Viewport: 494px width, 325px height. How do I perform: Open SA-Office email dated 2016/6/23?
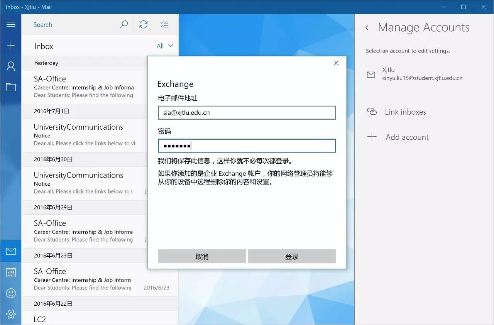coord(100,280)
